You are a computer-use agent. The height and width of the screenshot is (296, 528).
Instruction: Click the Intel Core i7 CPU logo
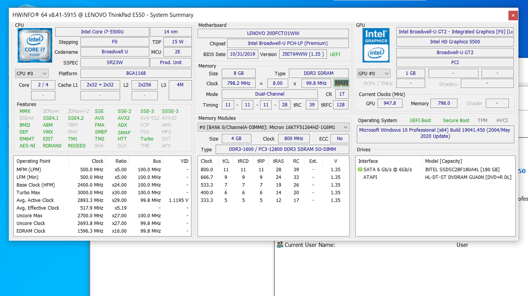[x=35, y=45]
